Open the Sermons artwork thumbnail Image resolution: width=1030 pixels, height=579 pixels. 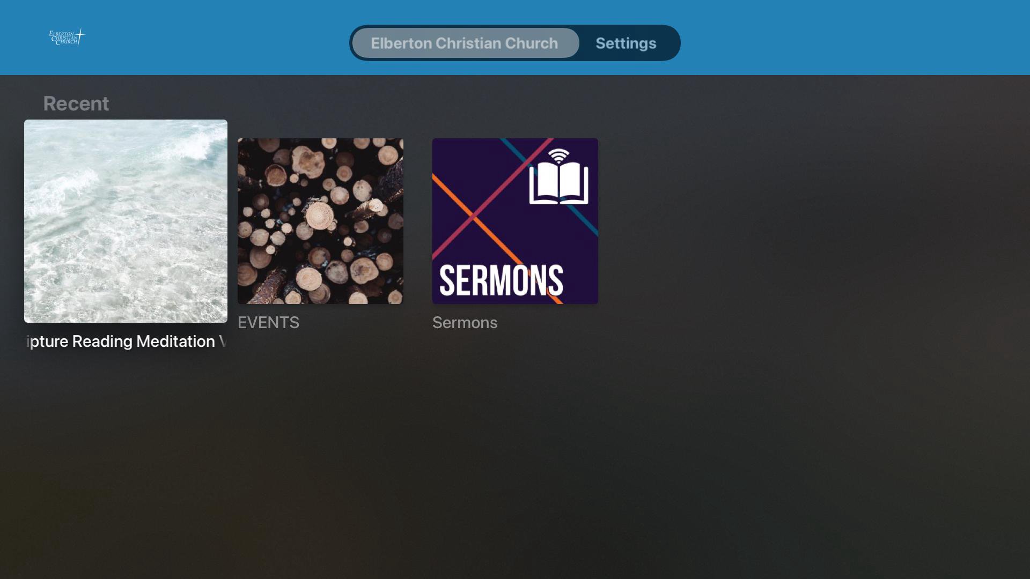[x=515, y=221]
